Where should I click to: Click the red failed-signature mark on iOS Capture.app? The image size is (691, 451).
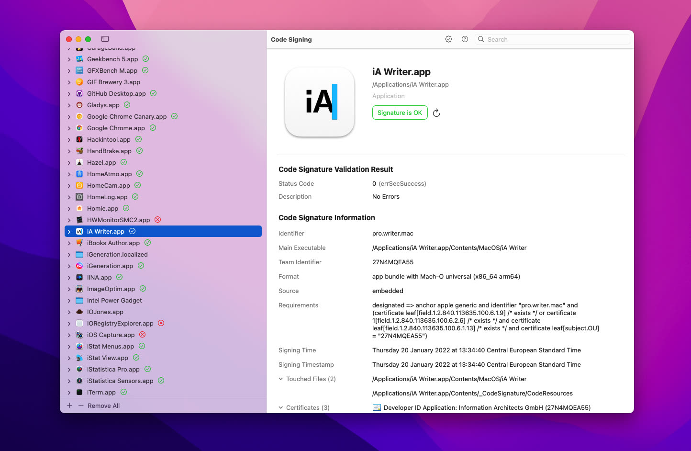coord(142,335)
